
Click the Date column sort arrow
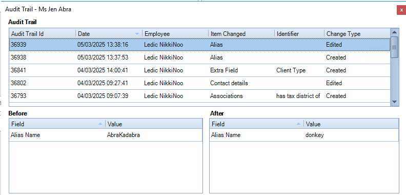tap(137, 34)
